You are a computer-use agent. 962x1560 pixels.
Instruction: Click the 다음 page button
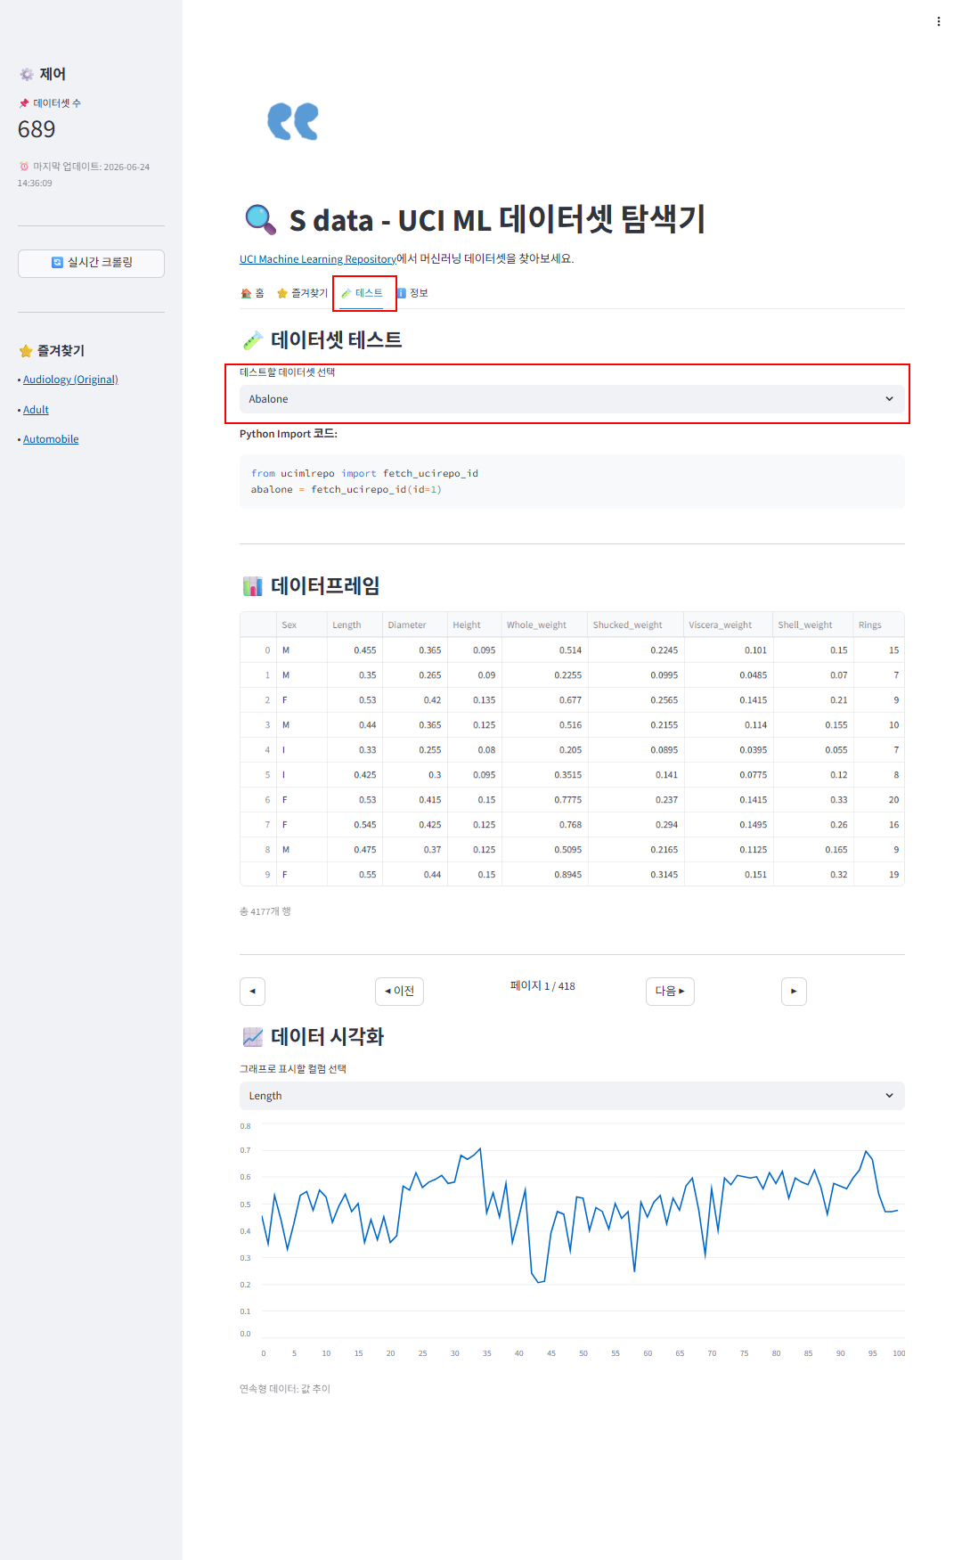670,991
